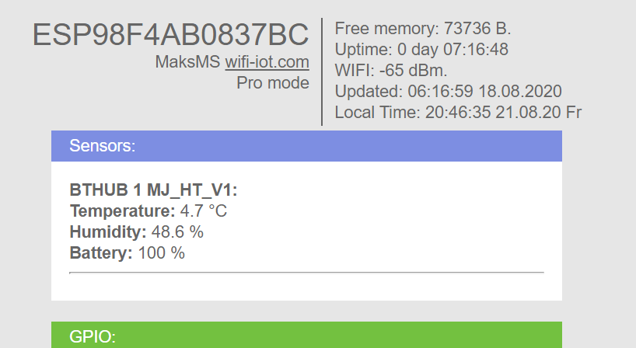636x348 pixels.
Task: Click the MaksMS author text
Action: [187, 62]
